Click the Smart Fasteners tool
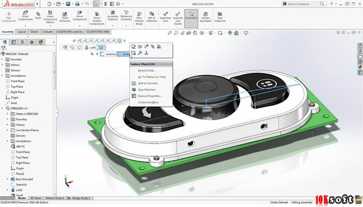This screenshot has width=363, height=207. pos(65,17)
